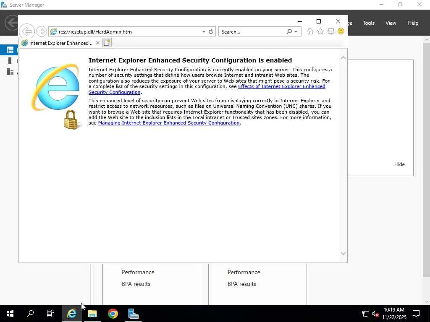Screen dimensions: 430x322
Task: Close the Internet Explorer window
Action: pos(338,21)
